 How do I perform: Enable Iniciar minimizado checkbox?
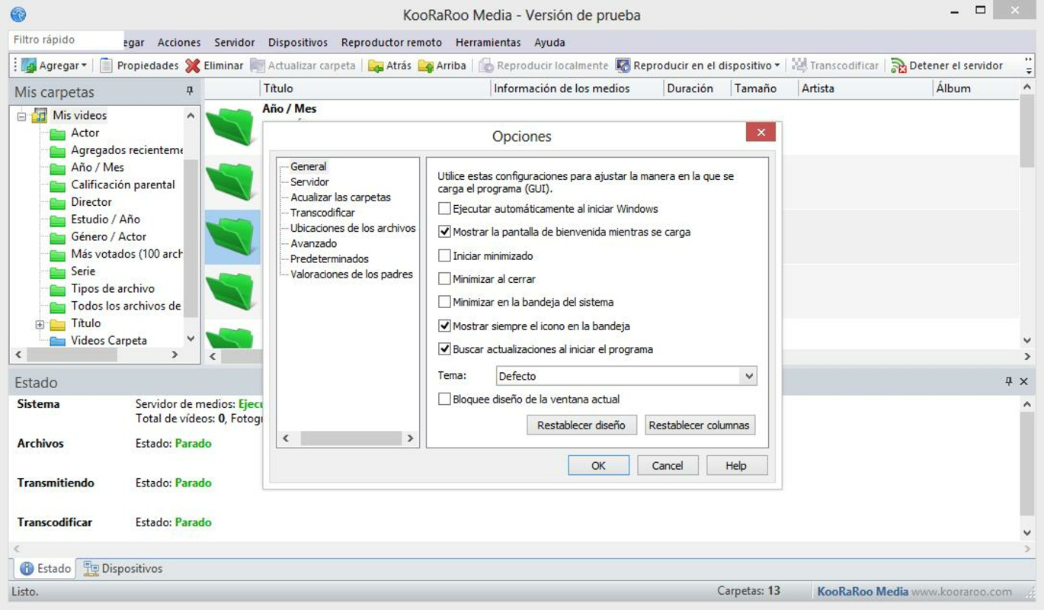[444, 255]
